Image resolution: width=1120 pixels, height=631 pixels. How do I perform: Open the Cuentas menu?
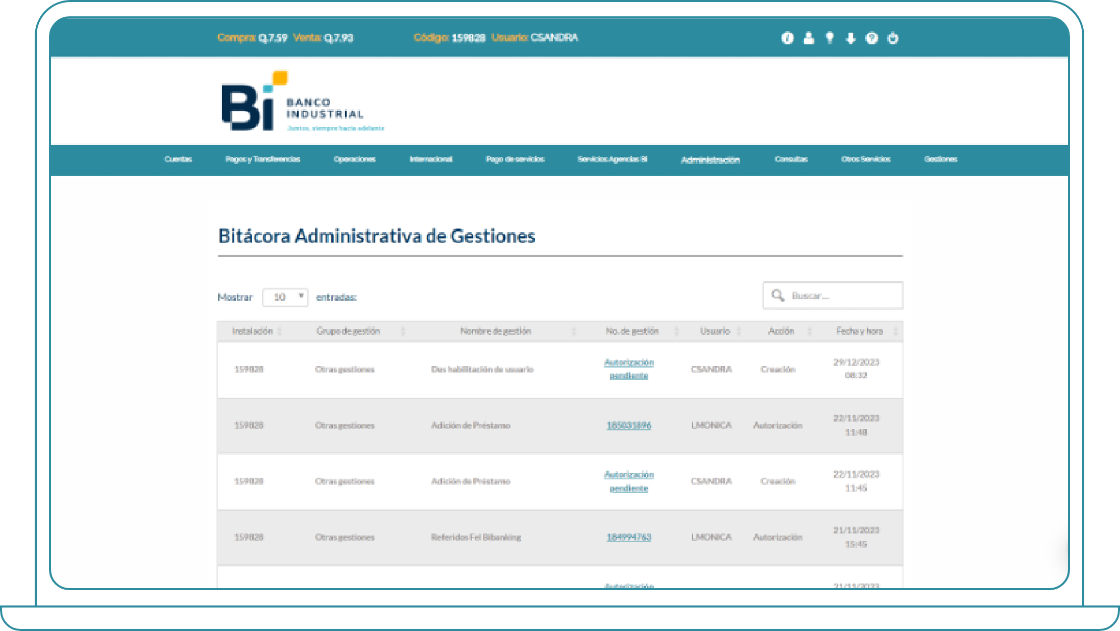[178, 159]
